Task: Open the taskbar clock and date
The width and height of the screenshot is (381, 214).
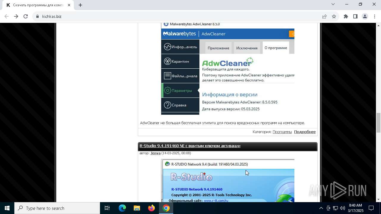Action: click(x=356, y=208)
